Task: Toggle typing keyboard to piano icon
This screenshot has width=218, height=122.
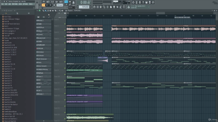Action: [x=66, y=2]
